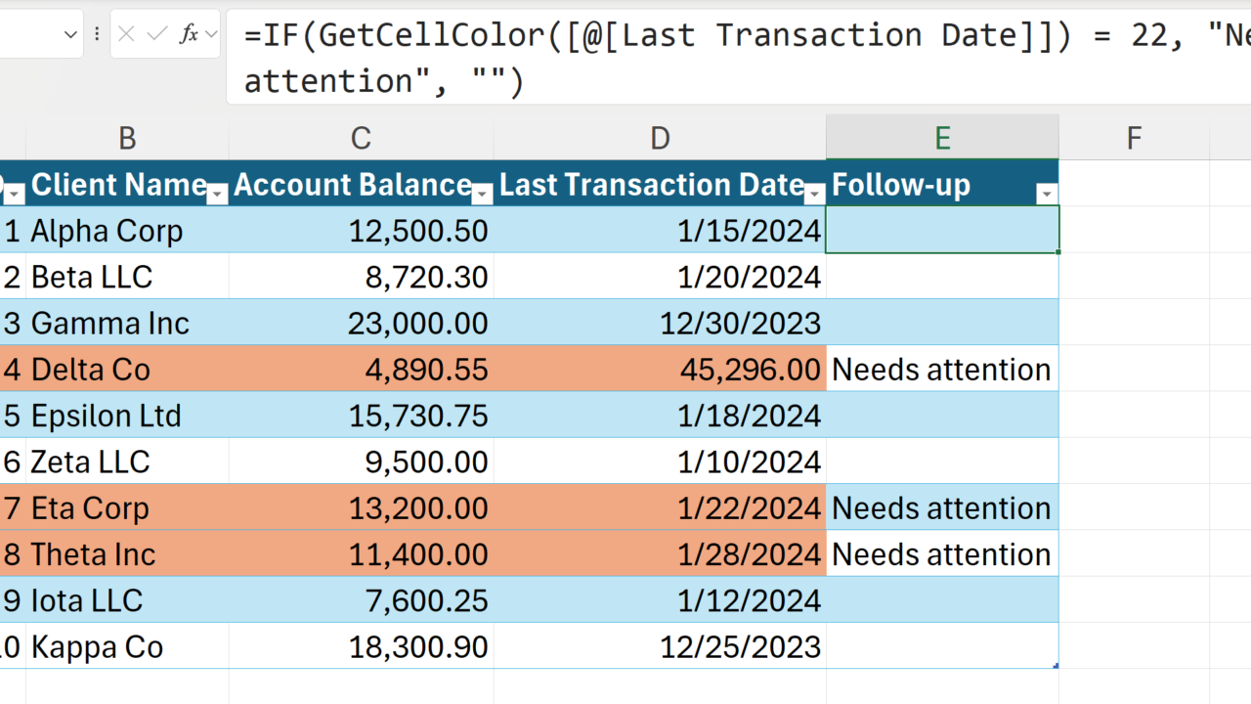Screen dimensions: 1251x704
Task: Select the 45,296.00 date cell
Action: pyautogui.click(x=660, y=370)
